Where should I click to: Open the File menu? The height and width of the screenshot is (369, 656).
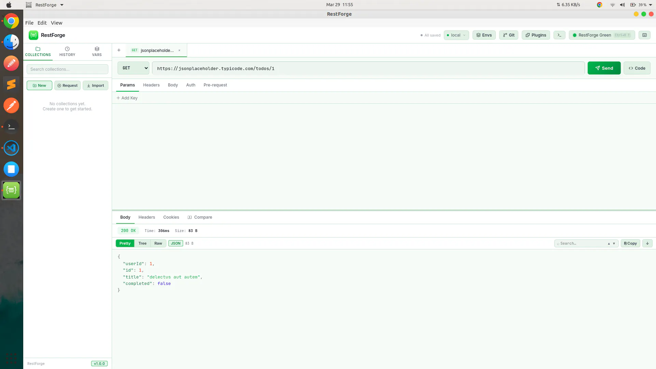tap(29, 23)
